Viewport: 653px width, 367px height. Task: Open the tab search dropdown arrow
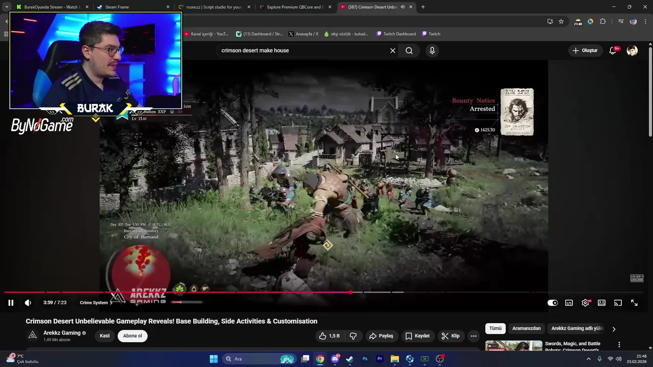(x=7, y=7)
